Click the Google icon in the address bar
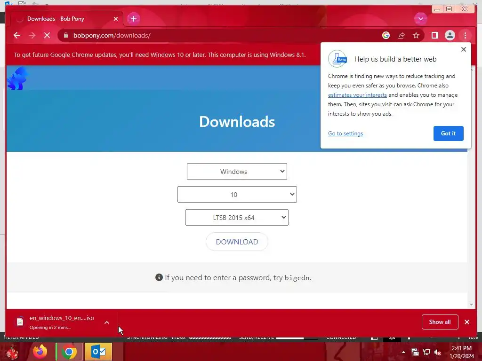 386,35
